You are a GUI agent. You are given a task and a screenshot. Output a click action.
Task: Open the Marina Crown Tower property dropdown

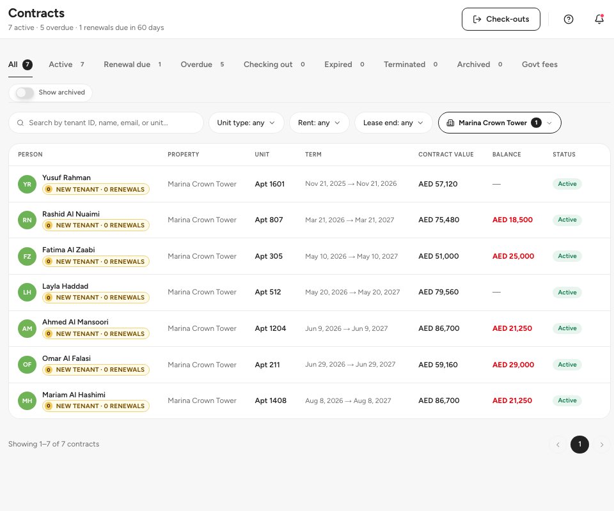click(x=500, y=123)
